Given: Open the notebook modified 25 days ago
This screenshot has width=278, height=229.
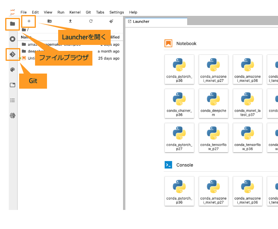Looking at the screenshot, I should 70,58.
